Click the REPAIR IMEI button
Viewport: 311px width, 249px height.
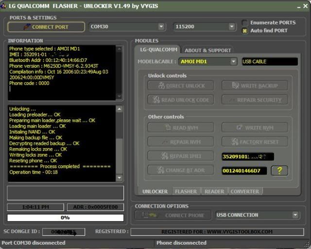click(181, 156)
